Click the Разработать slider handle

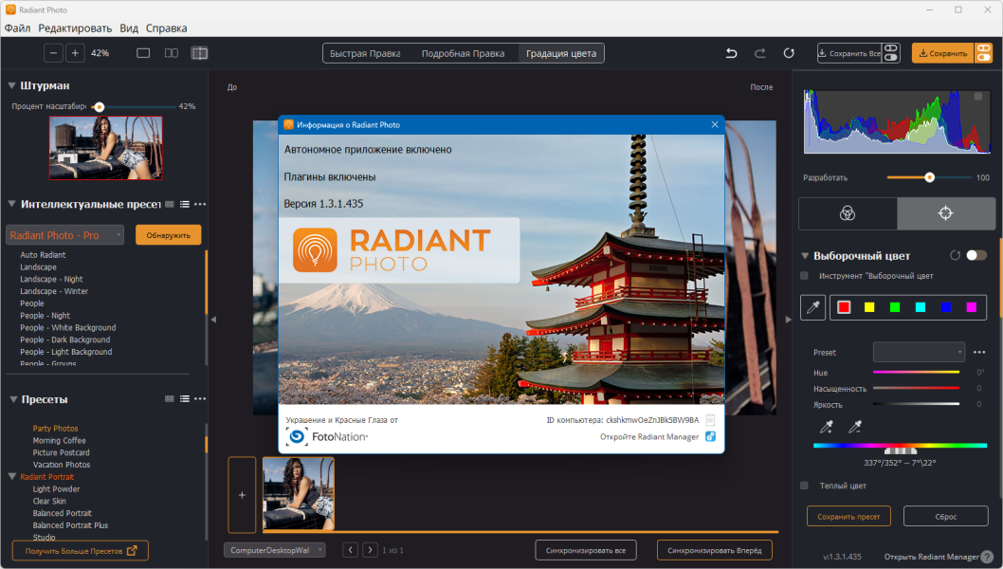pyautogui.click(x=929, y=177)
